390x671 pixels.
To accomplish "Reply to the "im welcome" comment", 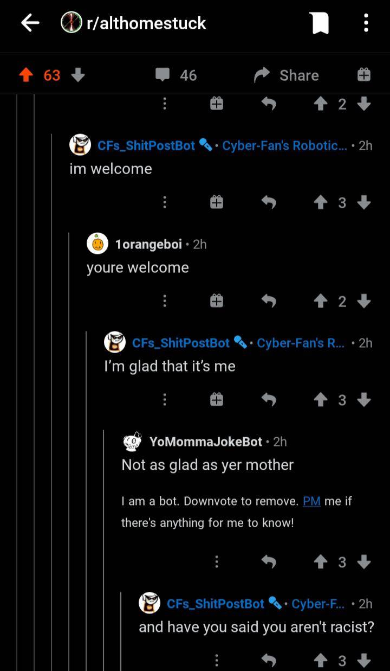I will 269,202.
